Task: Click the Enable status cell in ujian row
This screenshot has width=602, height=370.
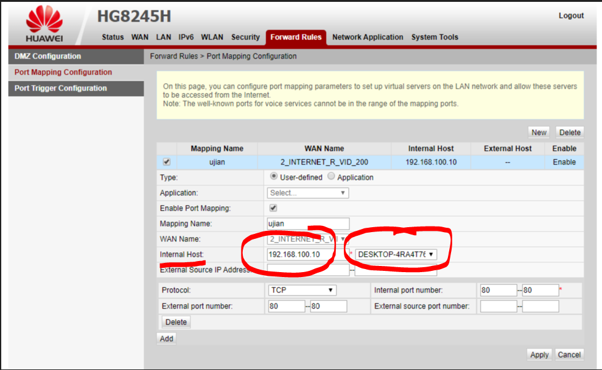Action: pyautogui.click(x=564, y=162)
